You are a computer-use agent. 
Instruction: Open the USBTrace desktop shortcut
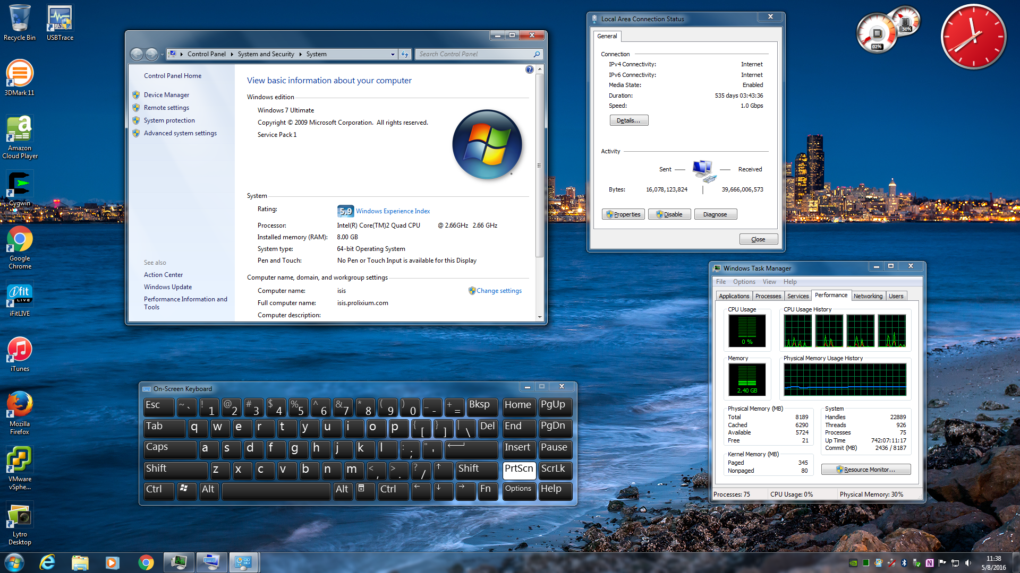[60, 23]
